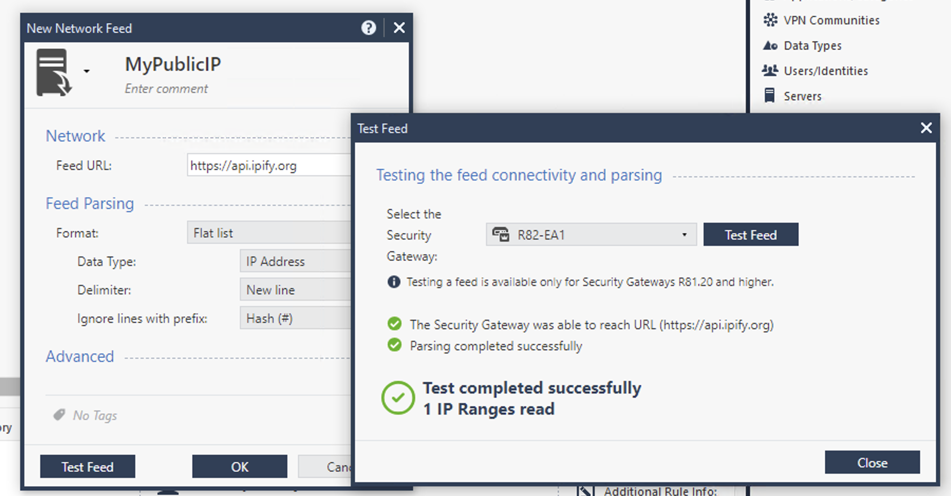Open the IP Address Data Type dropdown

[295, 261]
